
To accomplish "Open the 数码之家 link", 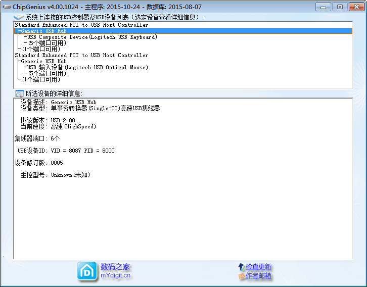I will point(115,267).
